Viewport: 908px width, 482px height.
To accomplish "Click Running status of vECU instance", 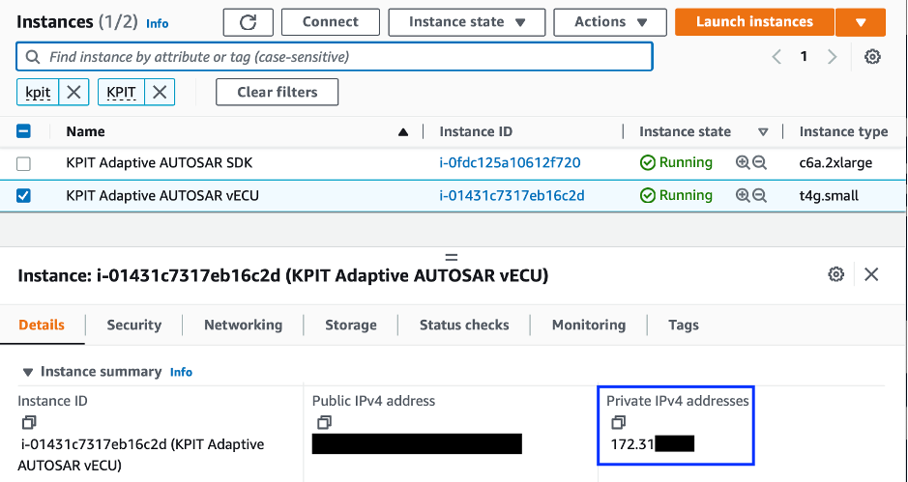I will click(676, 195).
